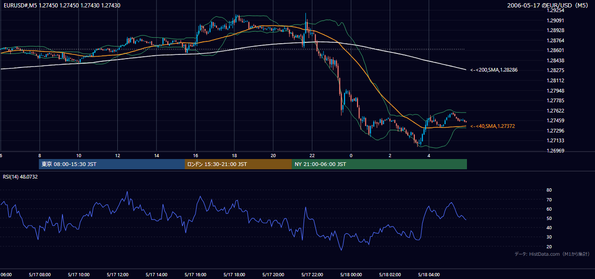Click hour 14 on the price chart time axis

(157, 155)
